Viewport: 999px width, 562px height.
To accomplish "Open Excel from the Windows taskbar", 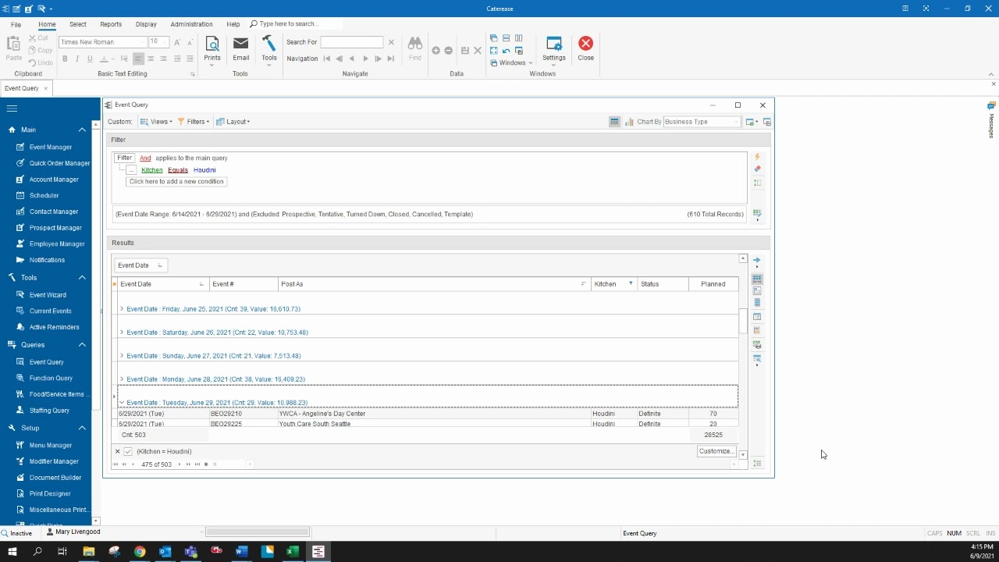I will click(x=292, y=552).
